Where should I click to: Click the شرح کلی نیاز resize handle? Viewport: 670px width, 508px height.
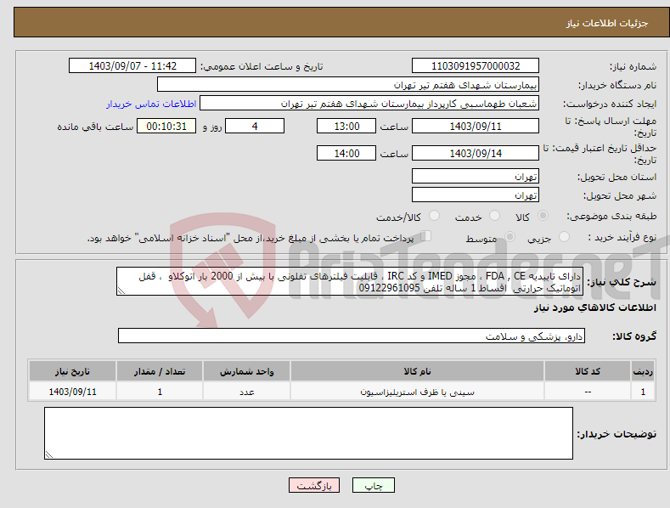(121, 291)
